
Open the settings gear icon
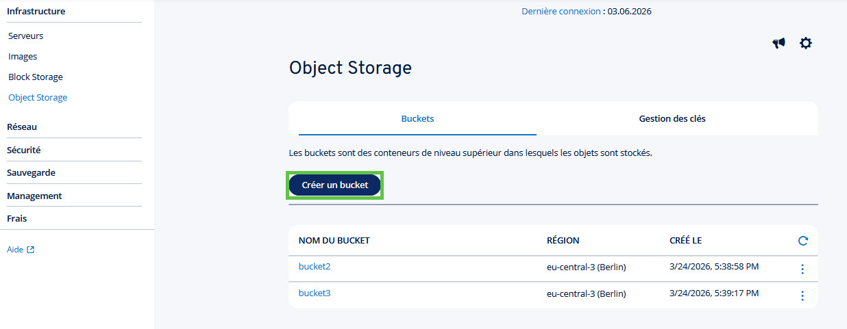pos(806,43)
